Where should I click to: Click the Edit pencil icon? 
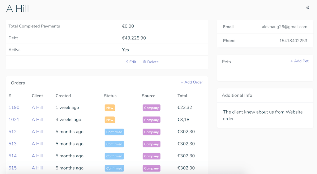pos(126,62)
